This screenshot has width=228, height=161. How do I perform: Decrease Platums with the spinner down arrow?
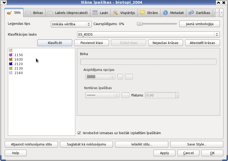(x=177, y=97)
